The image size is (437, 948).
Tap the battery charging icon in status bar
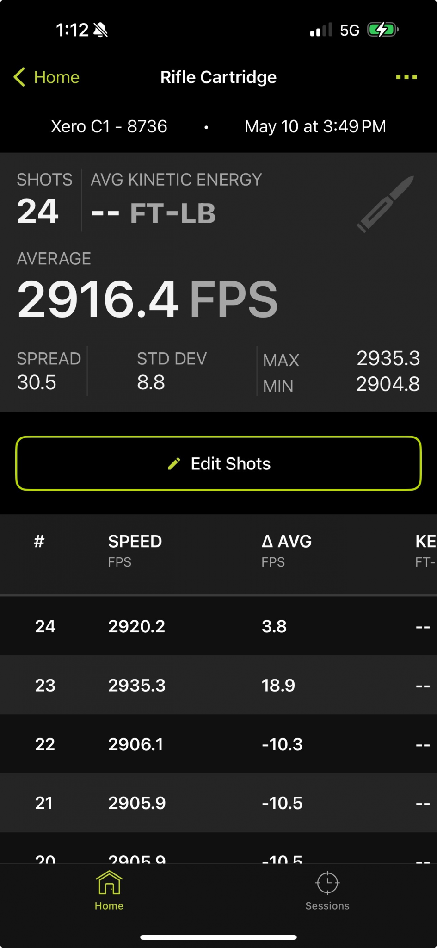coord(382,30)
